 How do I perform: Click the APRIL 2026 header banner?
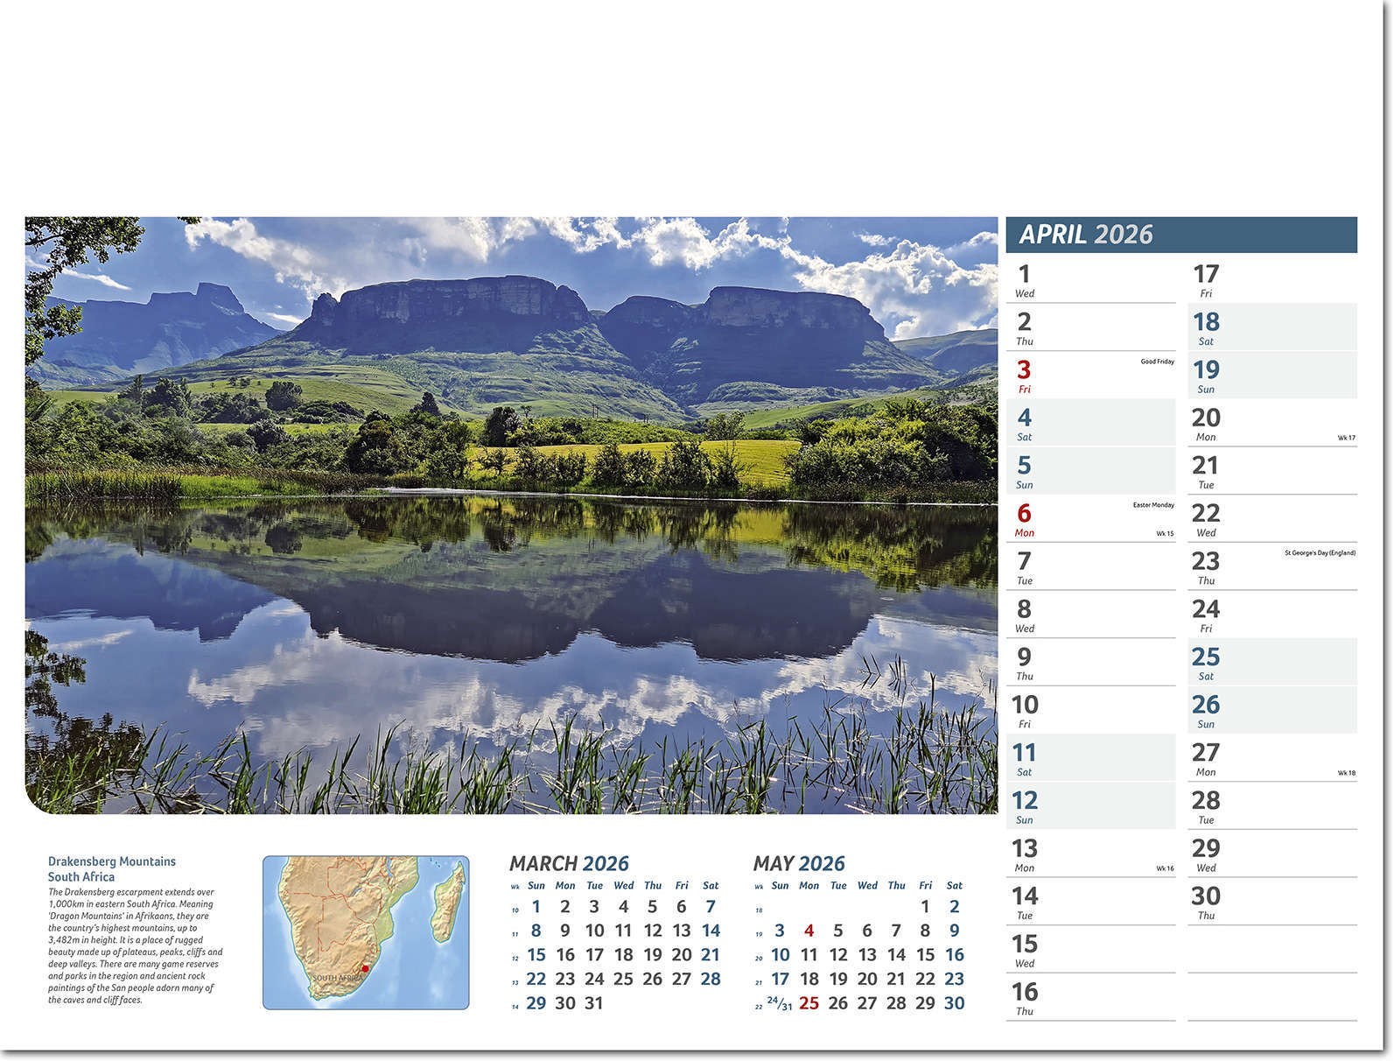tap(1180, 235)
